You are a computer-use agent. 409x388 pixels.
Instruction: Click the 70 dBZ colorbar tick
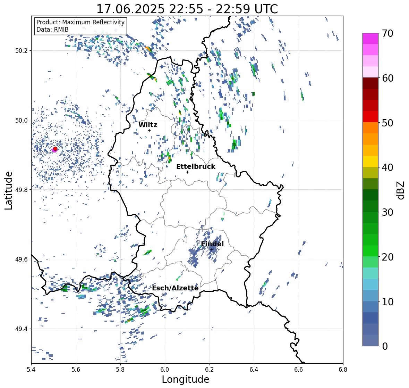coord(387,33)
